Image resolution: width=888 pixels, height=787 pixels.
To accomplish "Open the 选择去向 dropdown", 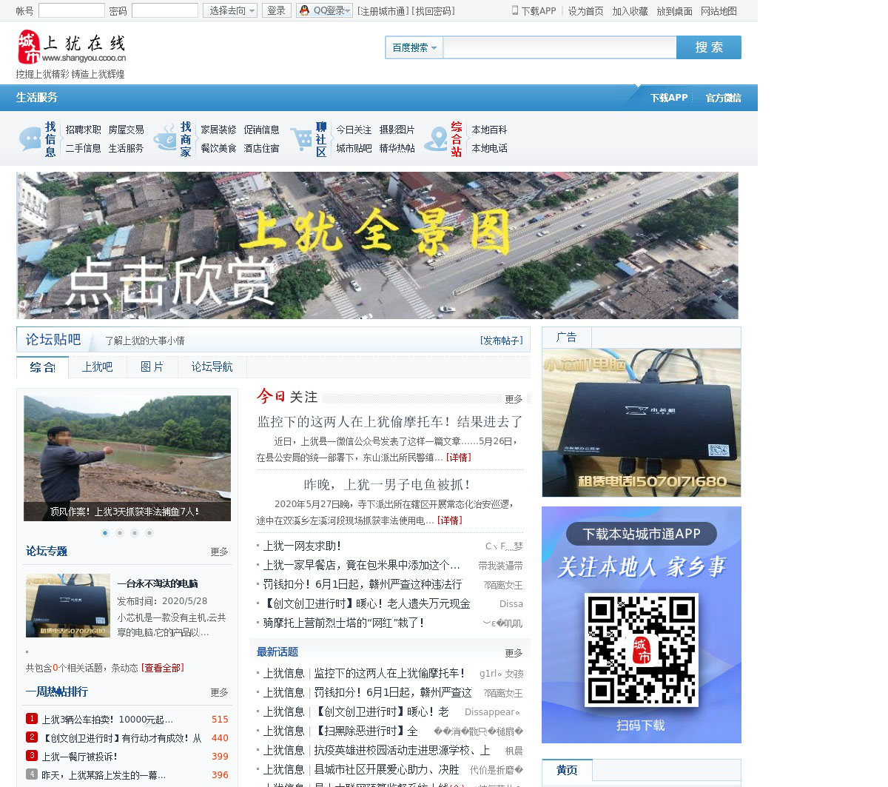I will [x=230, y=10].
